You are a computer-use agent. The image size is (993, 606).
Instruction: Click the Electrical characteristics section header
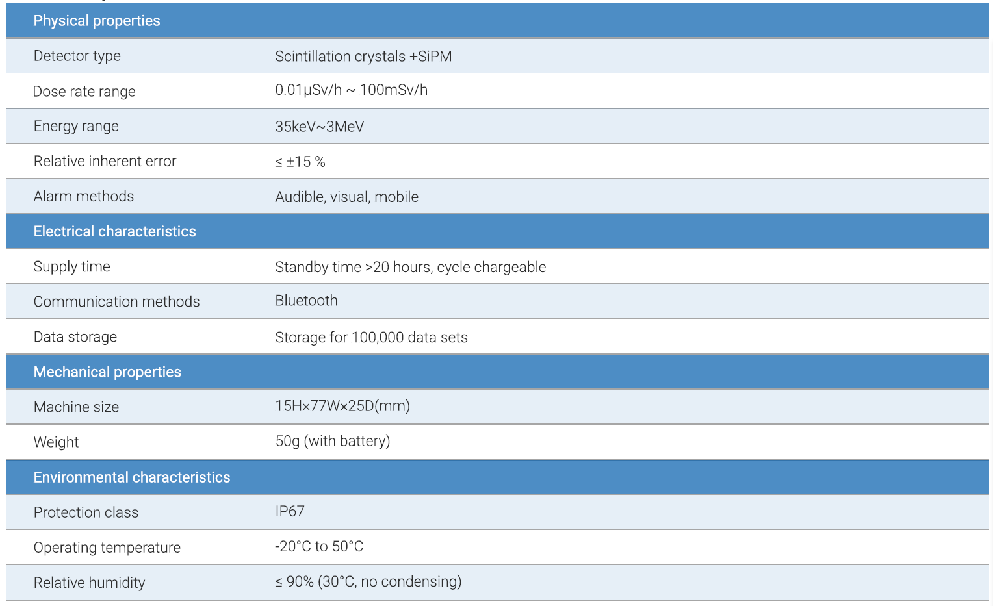(114, 231)
